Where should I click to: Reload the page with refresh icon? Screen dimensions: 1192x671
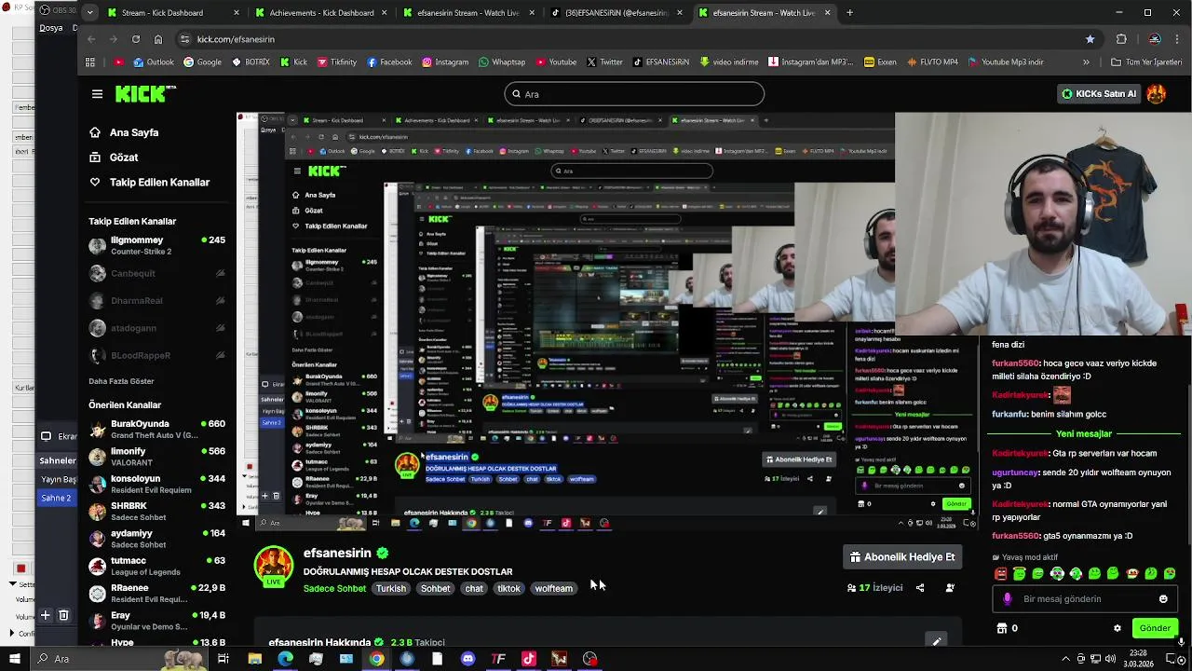coord(136,39)
